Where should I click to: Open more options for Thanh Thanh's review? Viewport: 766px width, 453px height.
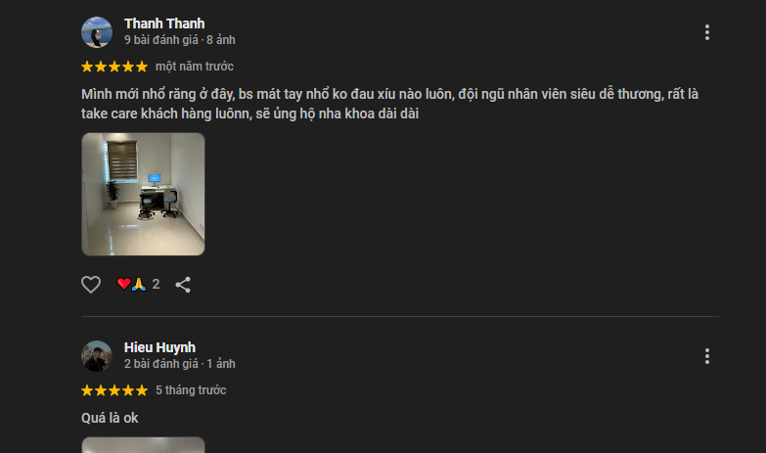pos(707,32)
